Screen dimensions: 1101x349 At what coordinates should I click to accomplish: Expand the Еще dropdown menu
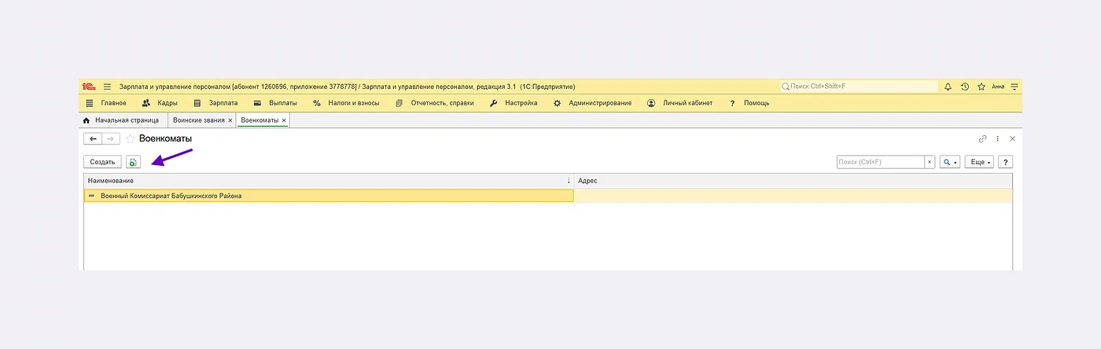pyautogui.click(x=978, y=162)
